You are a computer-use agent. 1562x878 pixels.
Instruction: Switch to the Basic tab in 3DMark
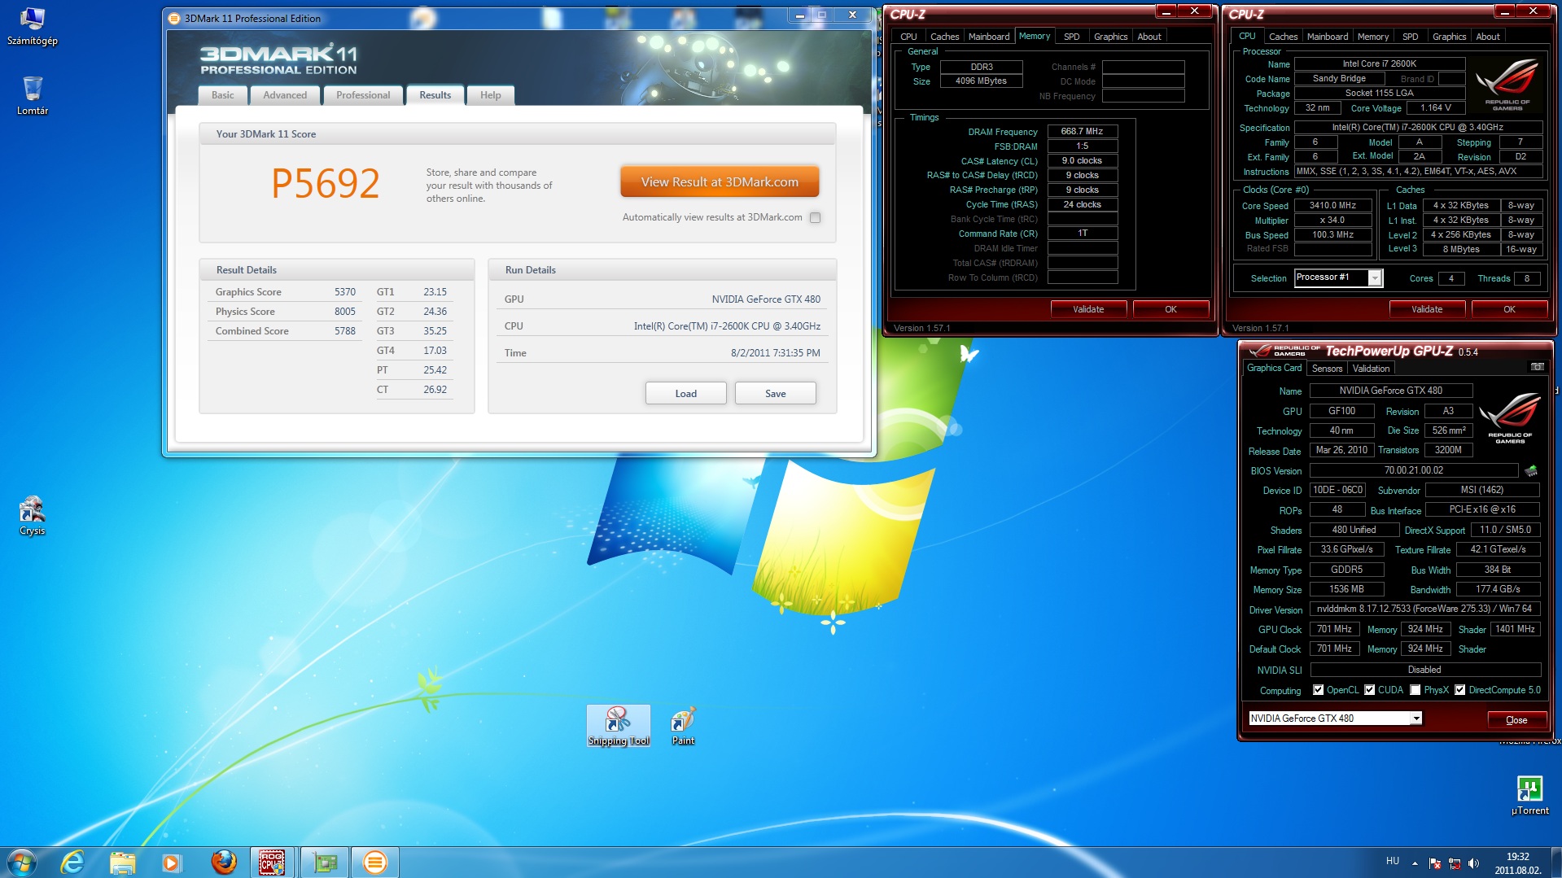click(222, 95)
